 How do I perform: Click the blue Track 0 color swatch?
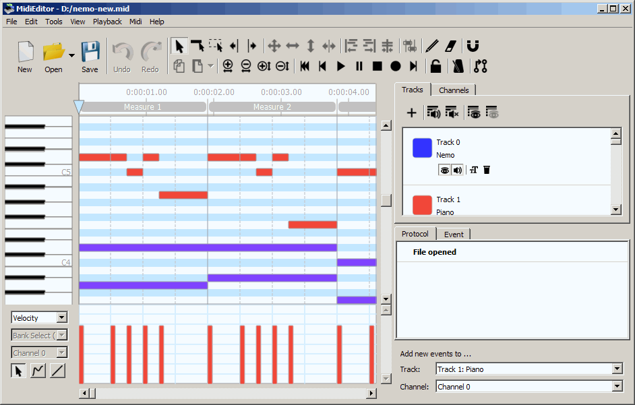422,148
